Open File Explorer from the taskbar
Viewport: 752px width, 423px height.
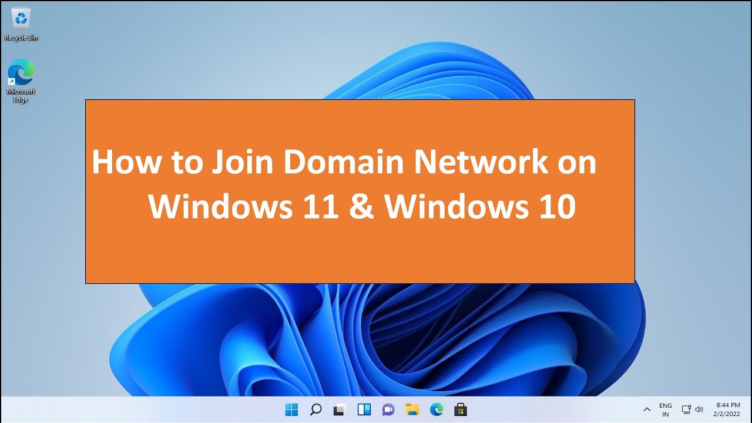412,409
